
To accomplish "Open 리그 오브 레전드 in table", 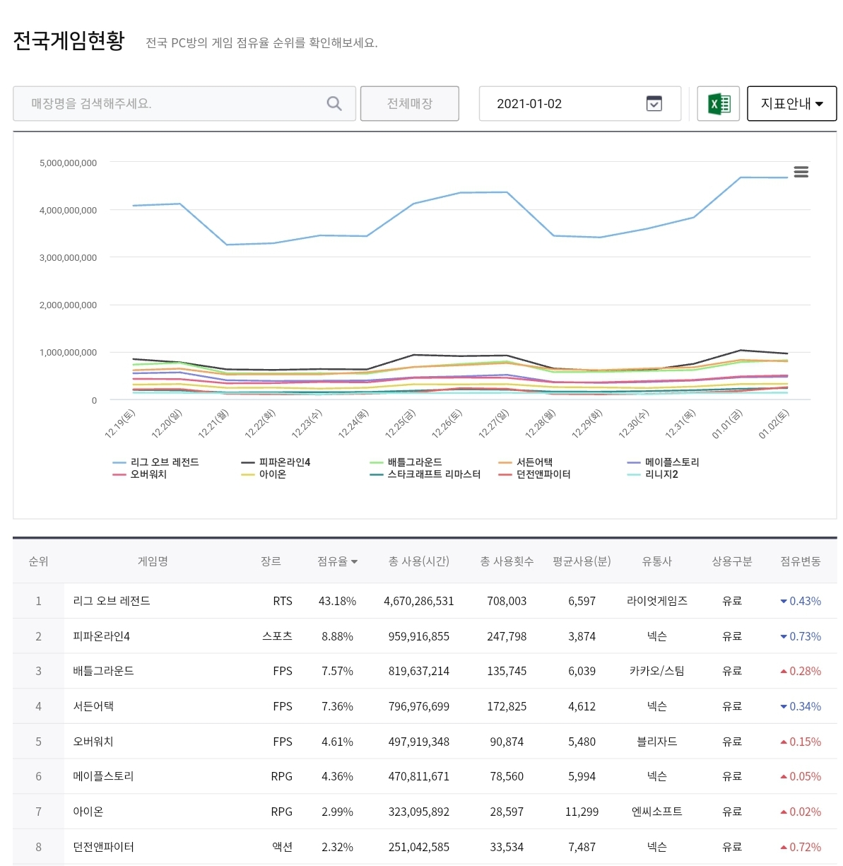I will pos(112,601).
